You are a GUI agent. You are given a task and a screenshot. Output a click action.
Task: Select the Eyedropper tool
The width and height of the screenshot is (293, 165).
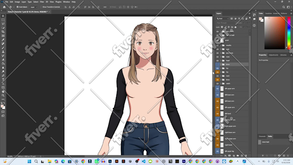pyautogui.click(x=3, y=40)
